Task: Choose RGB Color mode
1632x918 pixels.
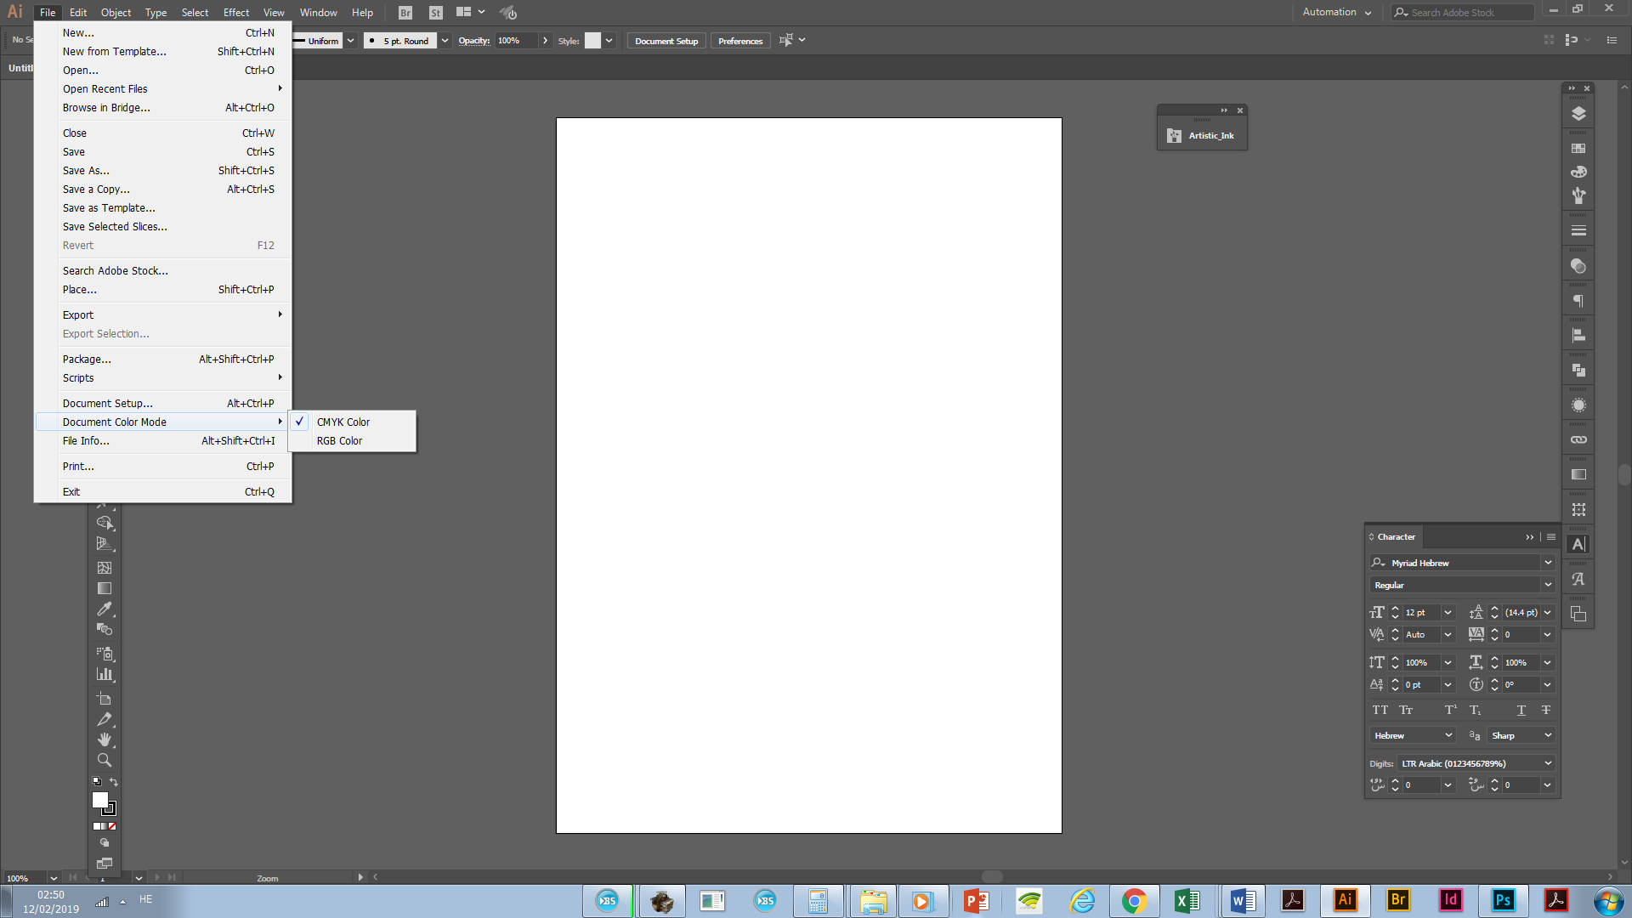Action: click(x=339, y=441)
